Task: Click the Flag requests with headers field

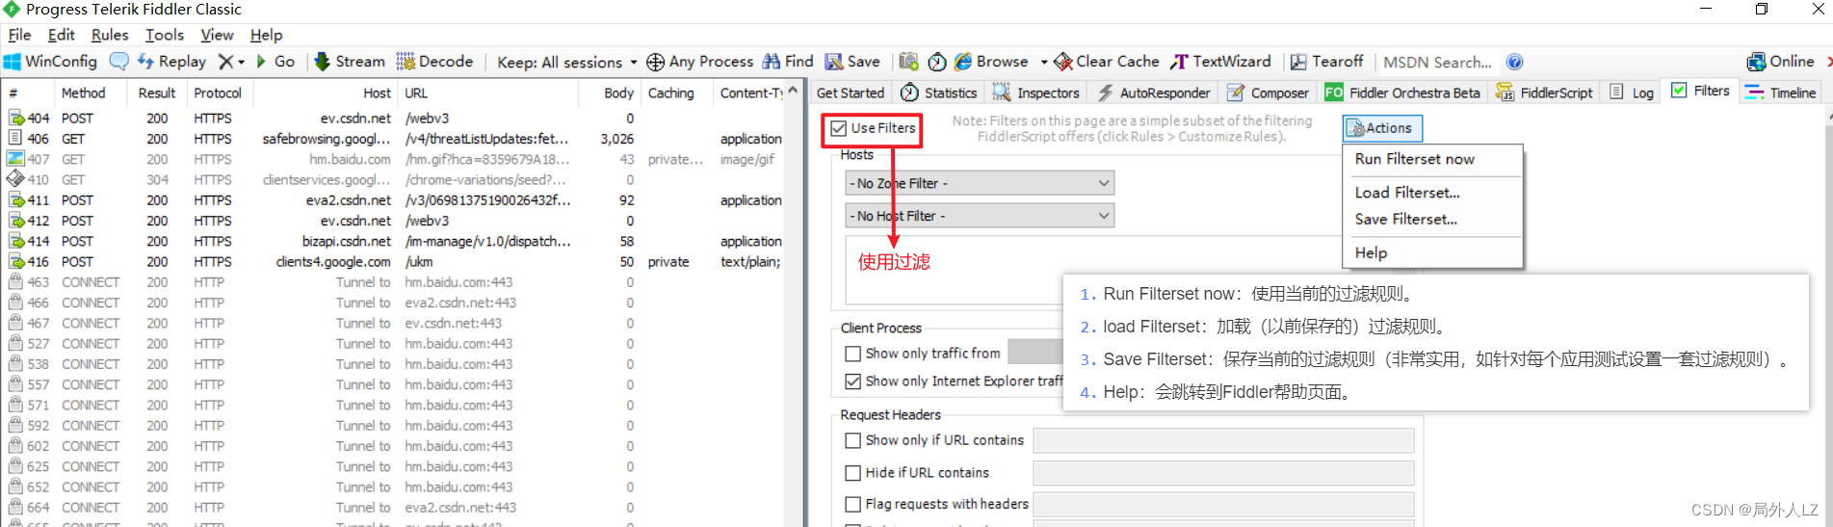Action: click(1223, 504)
